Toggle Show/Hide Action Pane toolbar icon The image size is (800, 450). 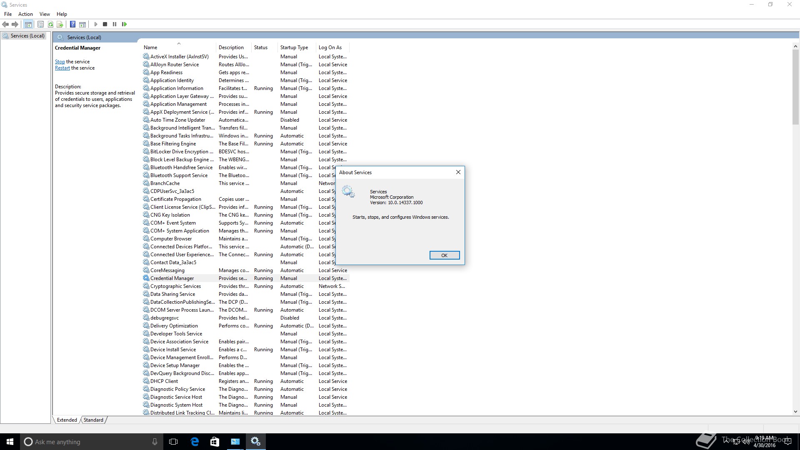point(82,24)
